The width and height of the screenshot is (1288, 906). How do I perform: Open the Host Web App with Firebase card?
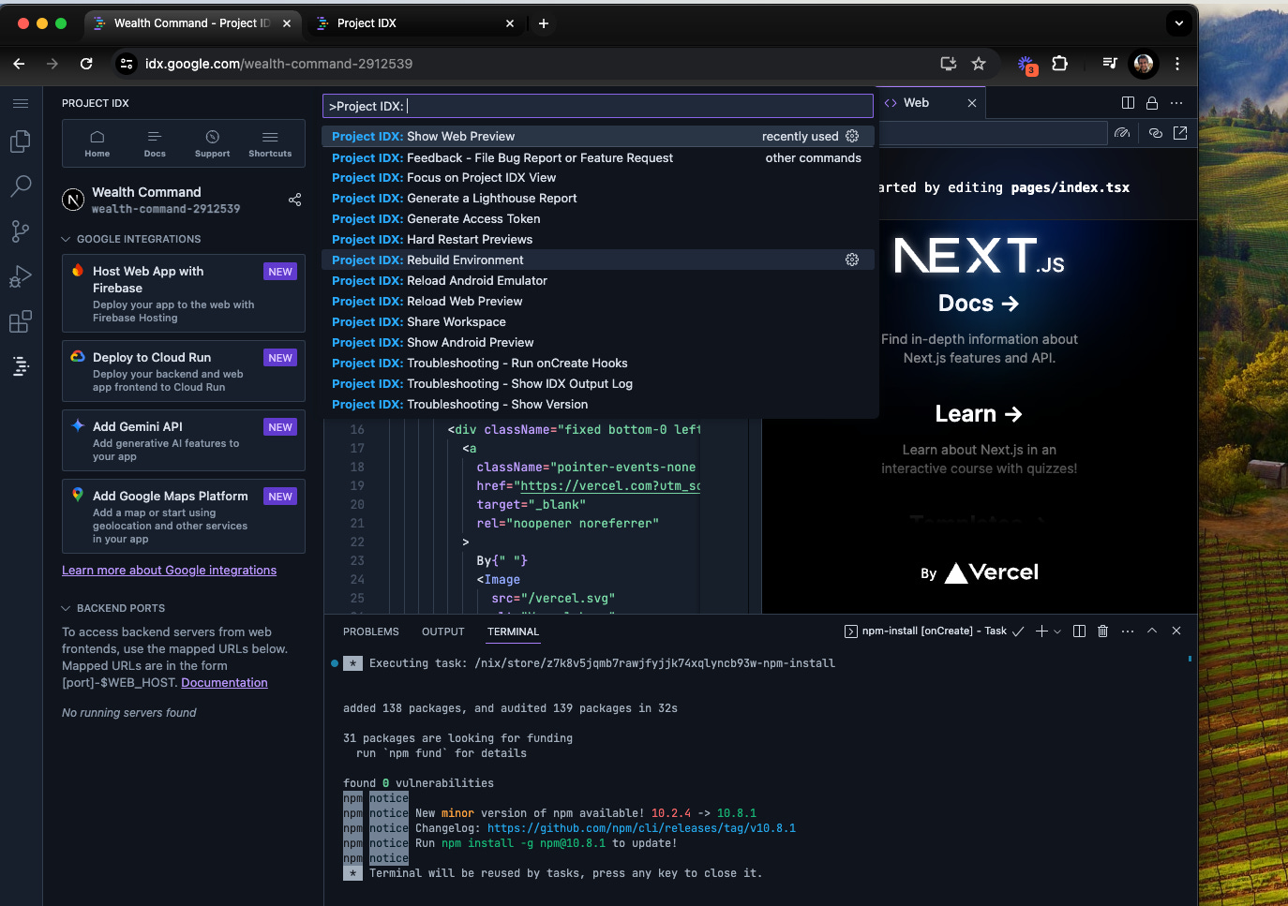pos(184,293)
